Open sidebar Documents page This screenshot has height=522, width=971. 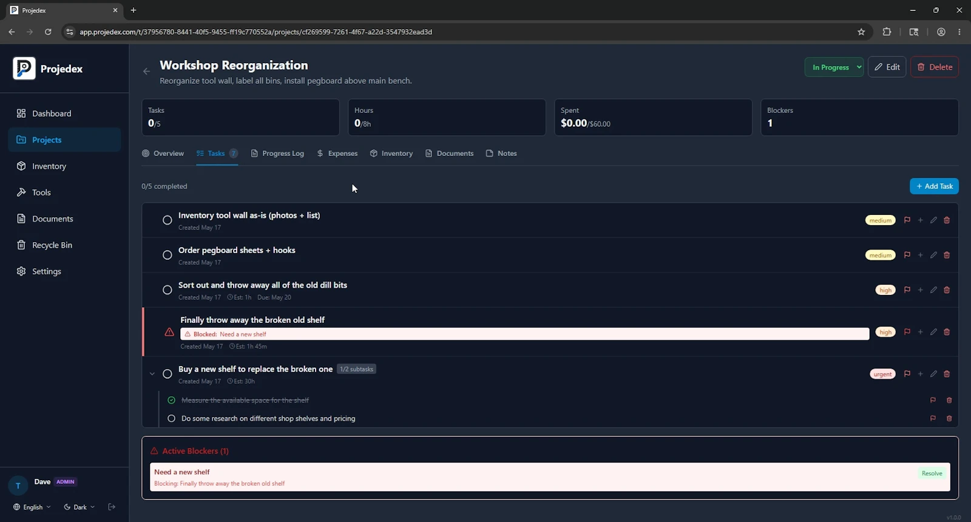64,219
